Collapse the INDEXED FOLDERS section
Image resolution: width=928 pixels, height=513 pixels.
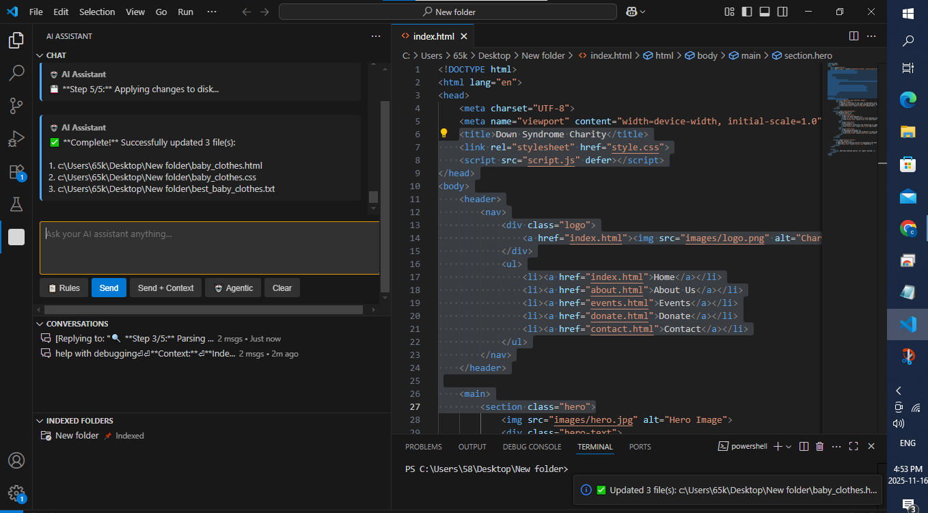coord(39,420)
